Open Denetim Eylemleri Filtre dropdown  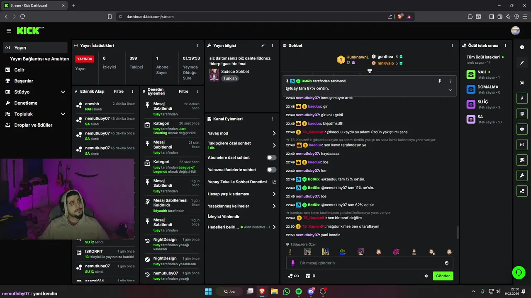(x=184, y=91)
